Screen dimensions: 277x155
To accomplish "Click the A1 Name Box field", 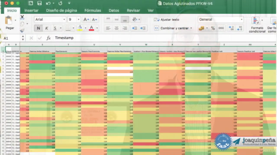I will pos(11,38).
